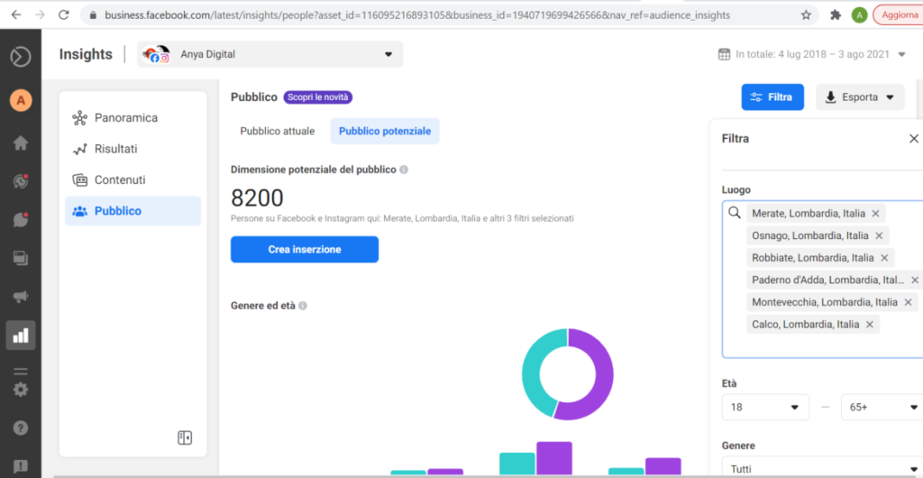Viewport: 923px width, 478px height.
Task: Open Ads megaphone icon
Action: click(21, 298)
